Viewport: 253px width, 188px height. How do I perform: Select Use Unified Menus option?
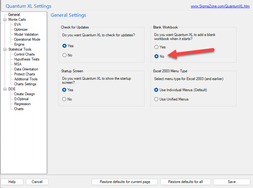point(156,99)
